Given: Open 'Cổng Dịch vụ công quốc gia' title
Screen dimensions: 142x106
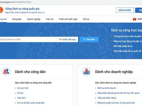Looking at the screenshot, I should click(x=22, y=9).
